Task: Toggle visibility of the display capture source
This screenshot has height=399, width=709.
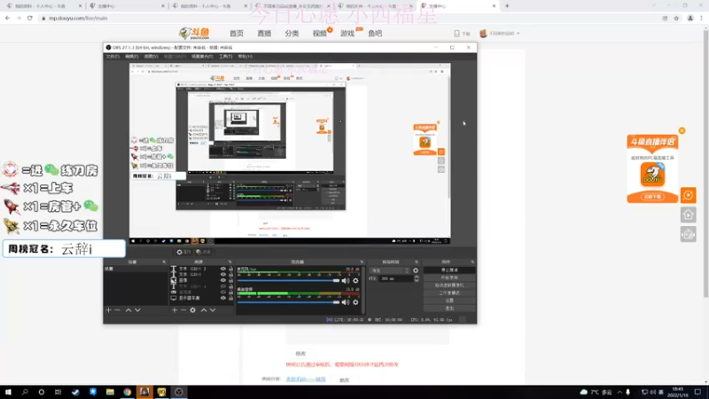Action: click(x=223, y=298)
